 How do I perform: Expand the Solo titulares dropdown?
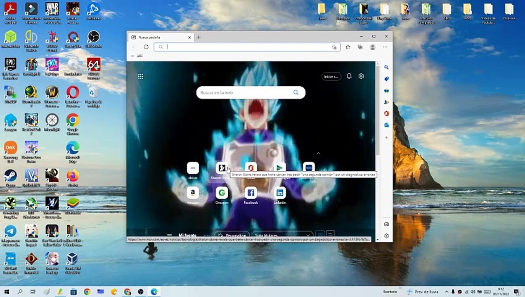click(281, 235)
